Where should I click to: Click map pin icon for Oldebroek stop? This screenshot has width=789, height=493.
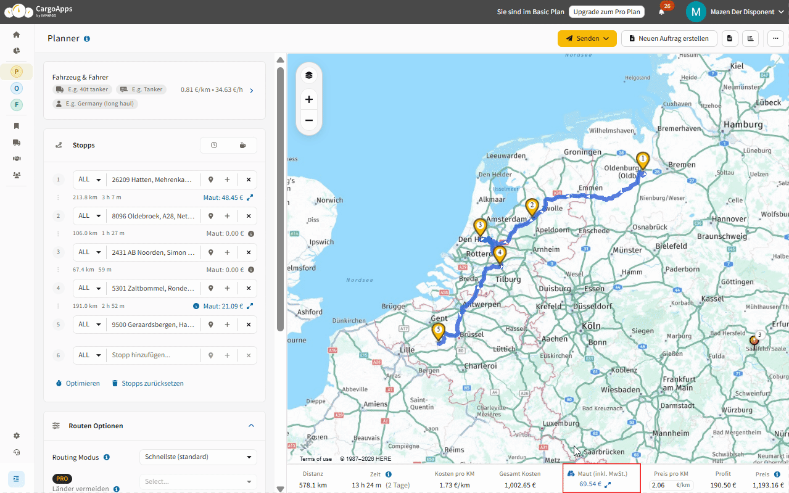point(211,216)
